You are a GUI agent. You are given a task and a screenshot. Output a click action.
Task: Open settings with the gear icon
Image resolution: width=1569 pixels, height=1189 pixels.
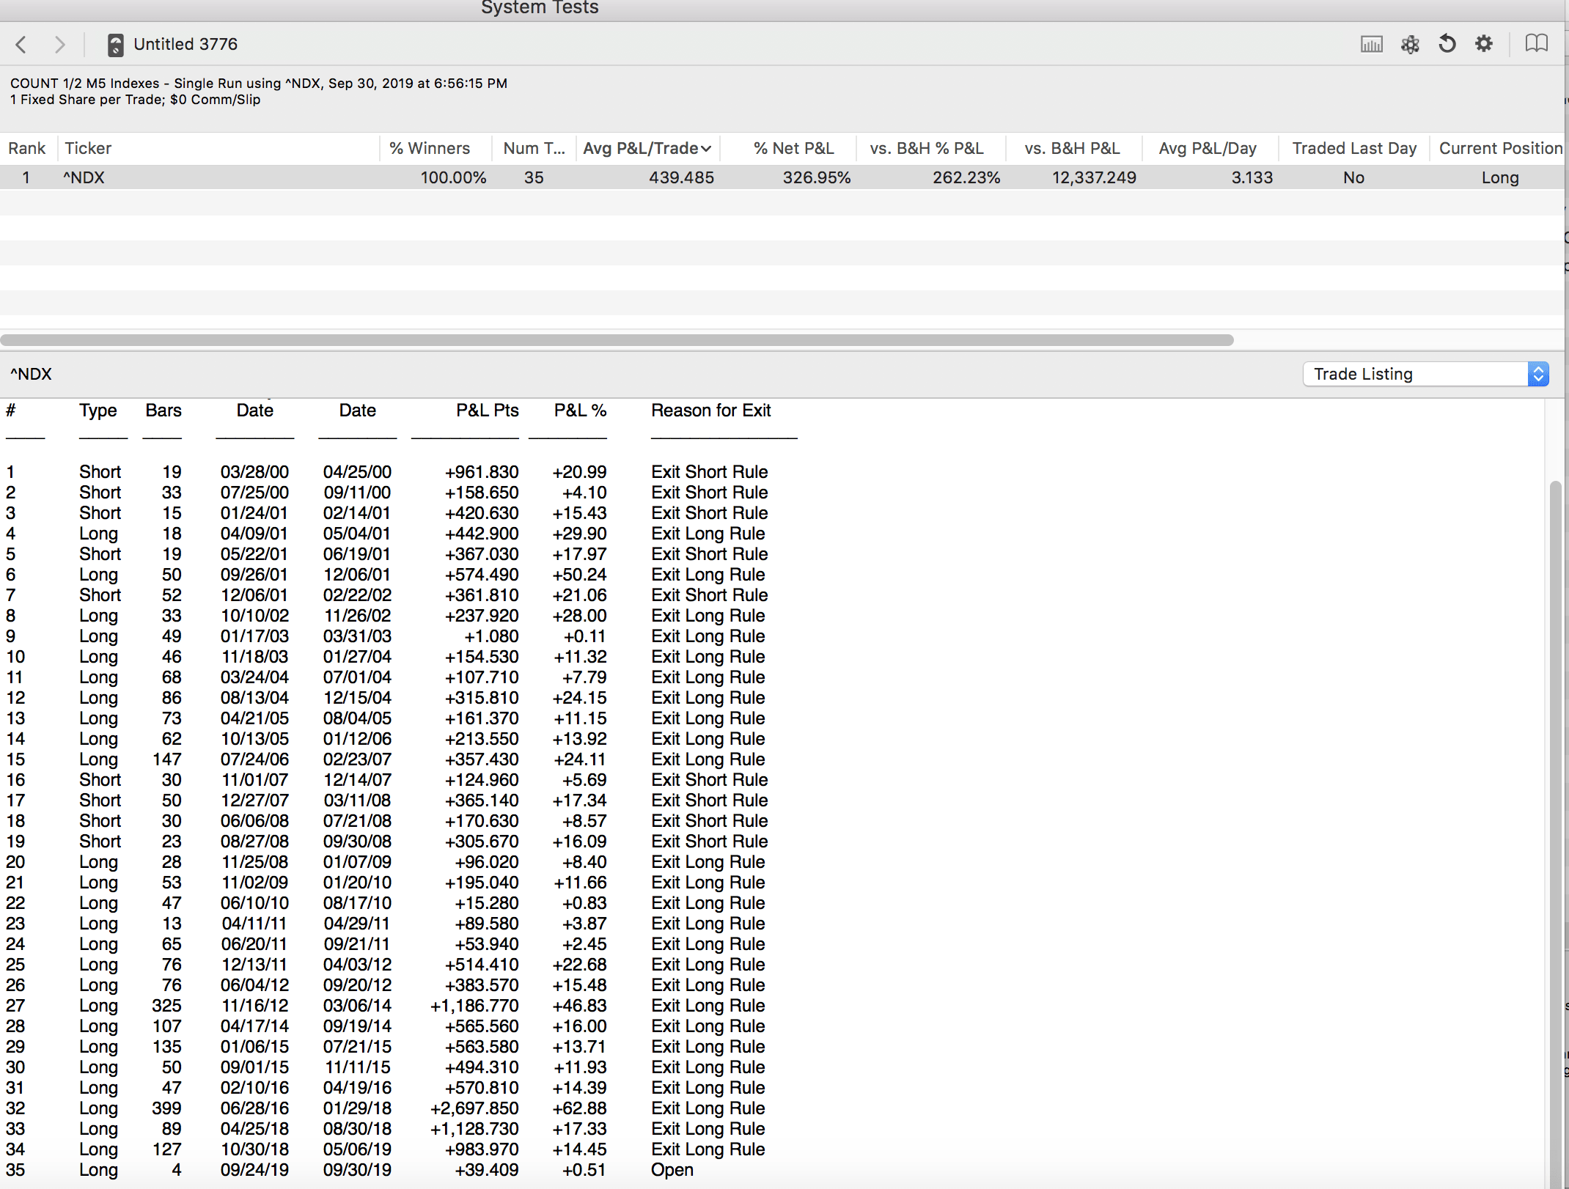[1484, 45]
